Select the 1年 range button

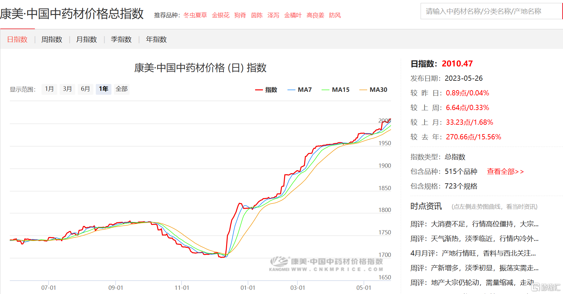click(104, 89)
